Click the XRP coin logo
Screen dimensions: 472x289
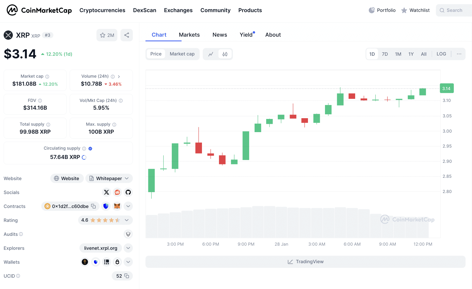(x=8, y=35)
